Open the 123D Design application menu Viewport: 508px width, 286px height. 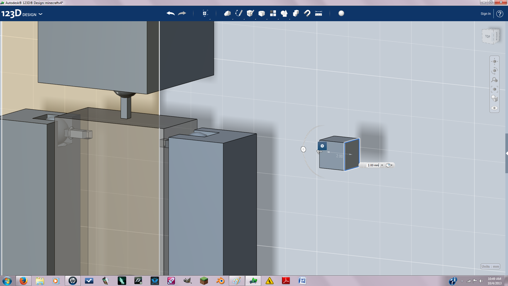[22, 14]
